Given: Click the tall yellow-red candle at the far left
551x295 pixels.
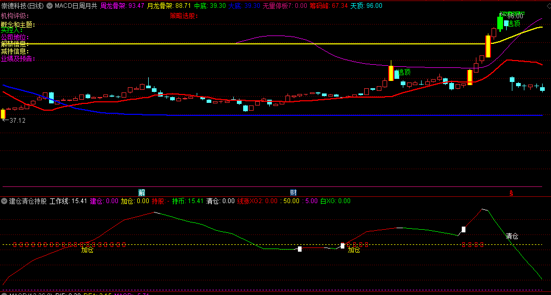Looking at the screenshot, I should coord(3,114).
